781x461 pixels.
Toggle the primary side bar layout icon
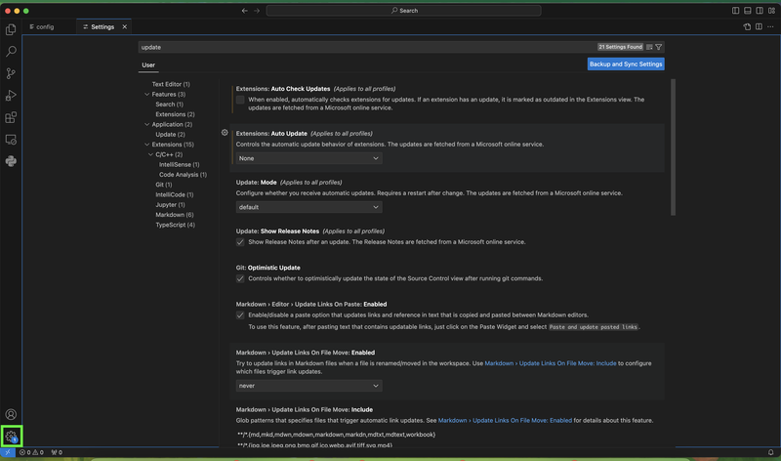[736, 11]
